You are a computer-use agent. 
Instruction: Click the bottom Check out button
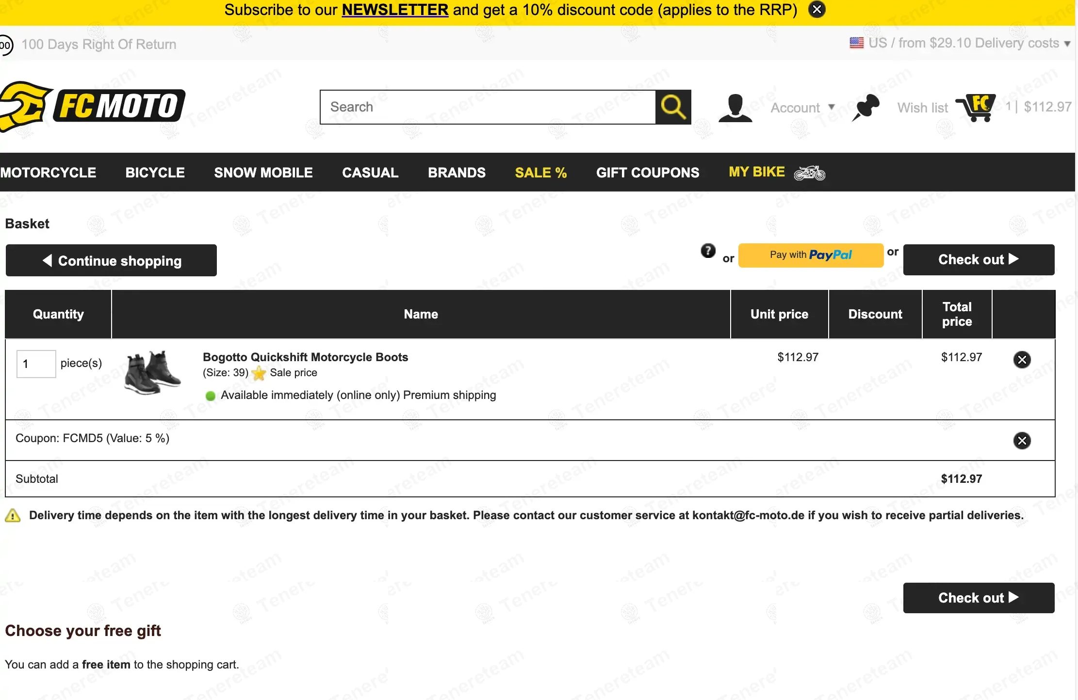[979, 598]
